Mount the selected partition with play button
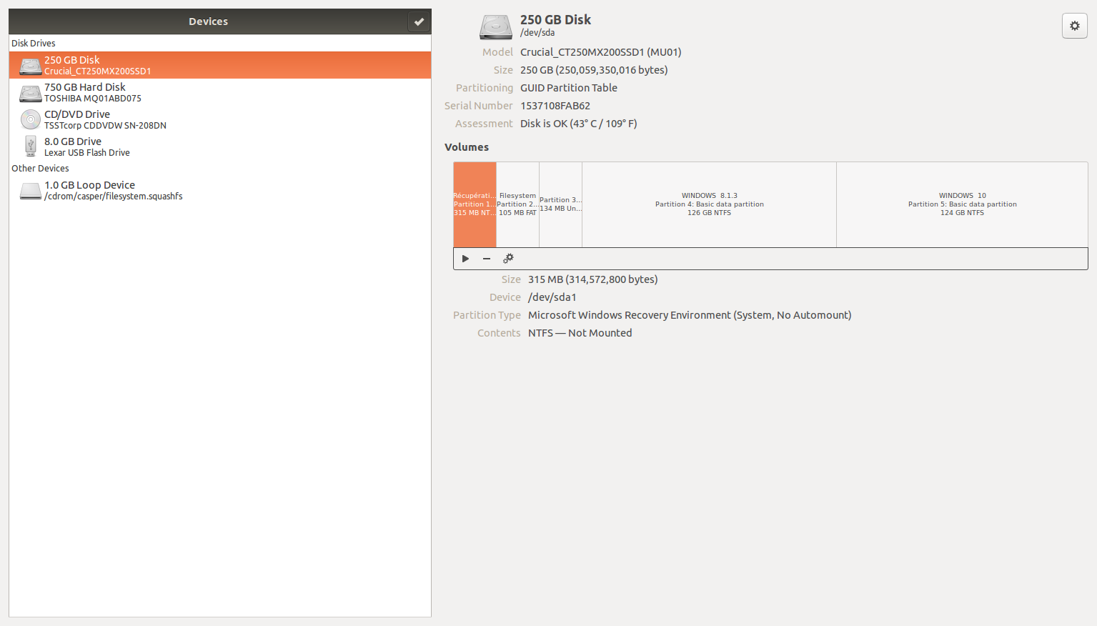This screenshot has width=1097, height=626. pos(465,259)
